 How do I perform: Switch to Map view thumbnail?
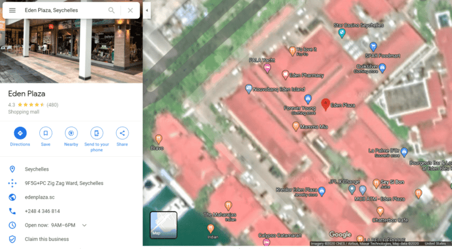[164, 225]
